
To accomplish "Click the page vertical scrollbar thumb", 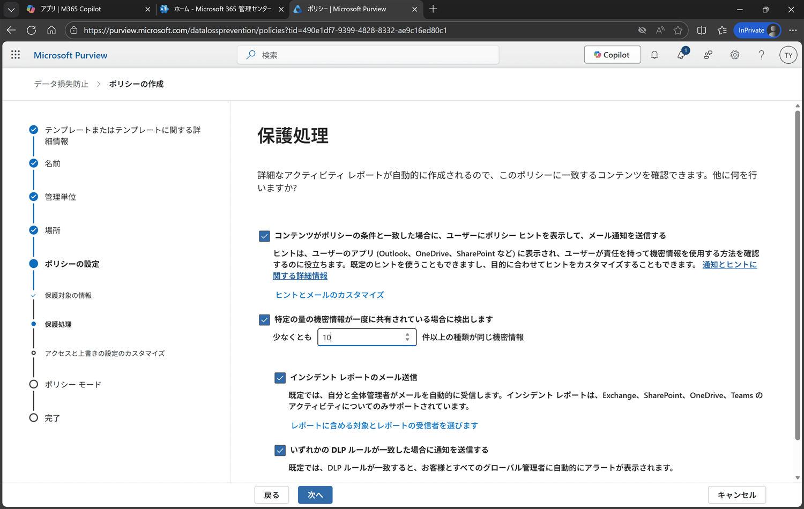I will (798, 275).
